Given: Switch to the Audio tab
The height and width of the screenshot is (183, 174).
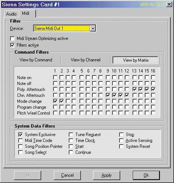Looking at the screenshot, I should click(12, 14).
